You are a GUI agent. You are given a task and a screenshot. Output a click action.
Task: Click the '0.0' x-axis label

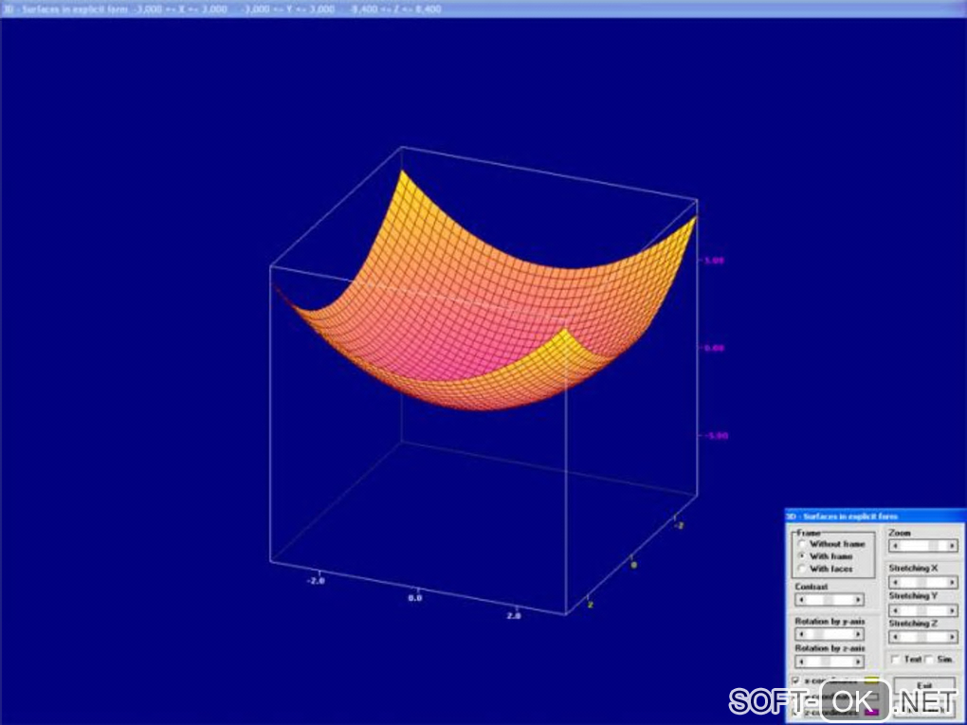pos(415,598)
